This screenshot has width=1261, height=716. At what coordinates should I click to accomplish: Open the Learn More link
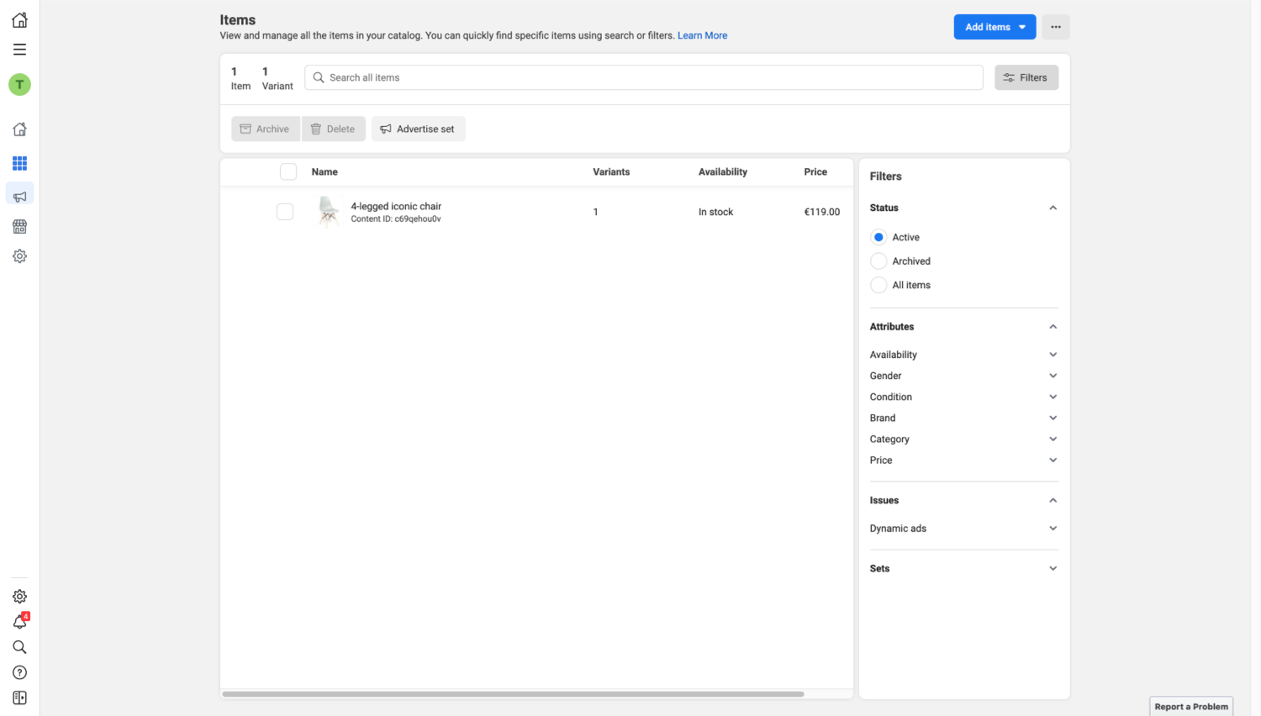(x=702, y=35)
